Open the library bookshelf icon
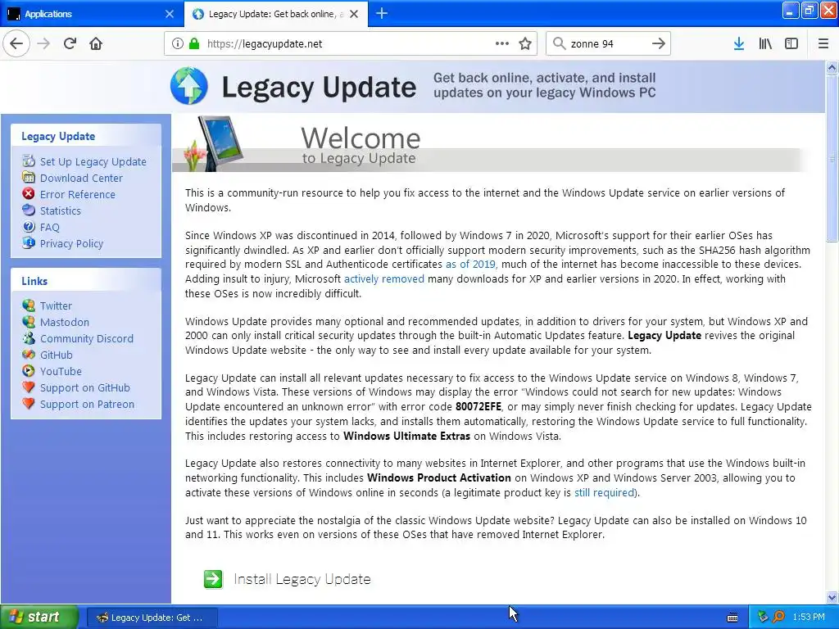 [765, 44]
